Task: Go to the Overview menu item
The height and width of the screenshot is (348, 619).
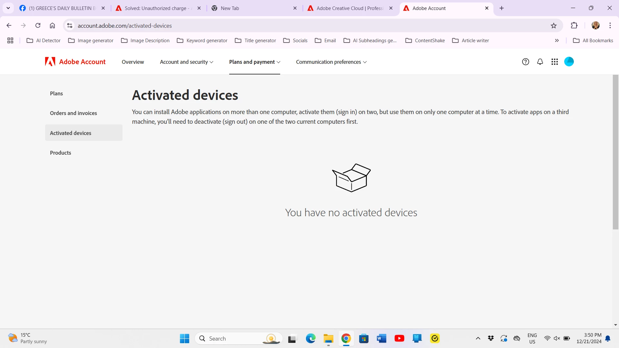Action: pos(133,62)
